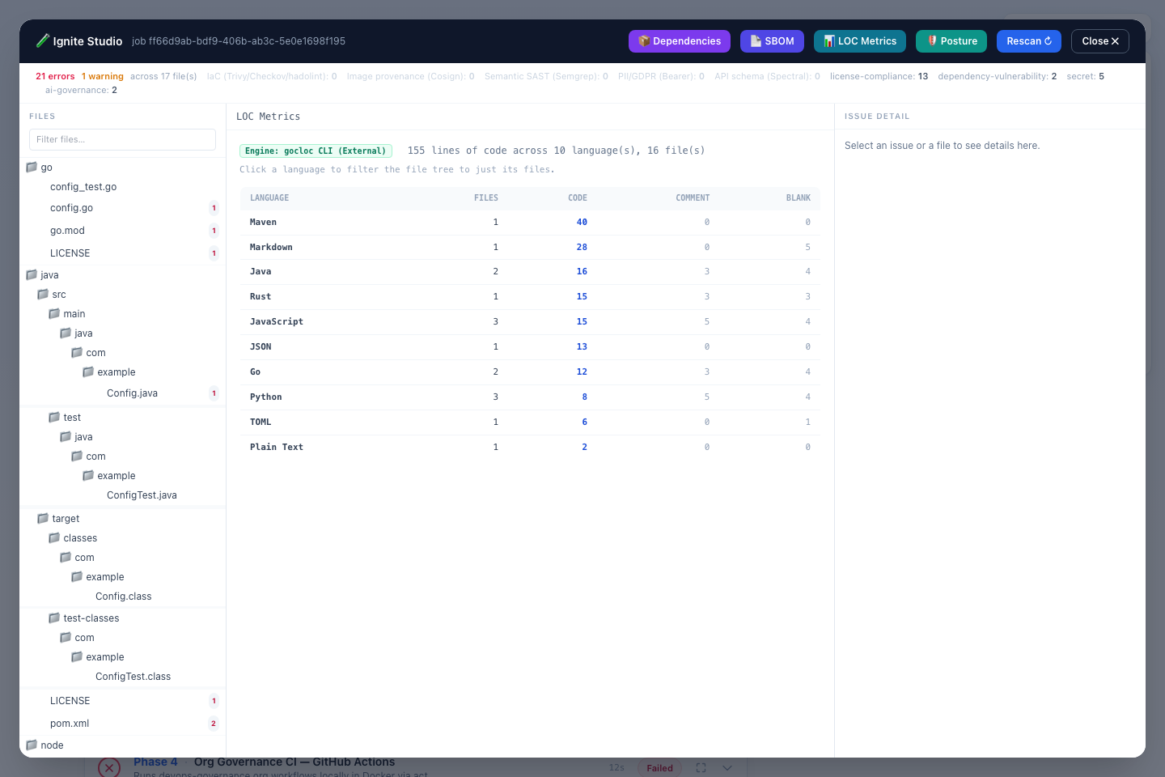This screenshot has height=777, width=1165.
Task: Click the 1 warning summary
Action: click(x=103, y=76)
